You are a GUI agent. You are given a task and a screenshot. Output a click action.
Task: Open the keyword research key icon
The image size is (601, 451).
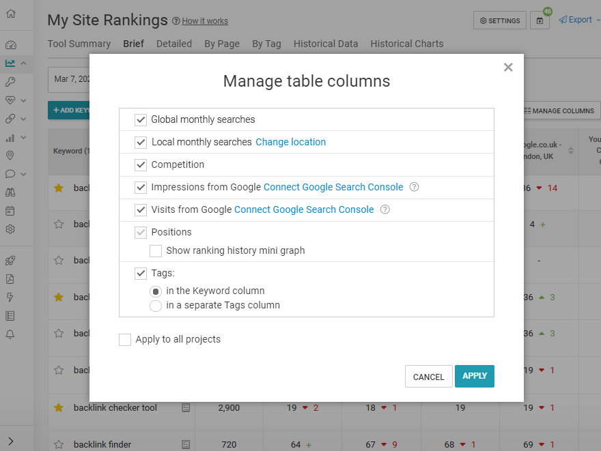pos(10,82)
